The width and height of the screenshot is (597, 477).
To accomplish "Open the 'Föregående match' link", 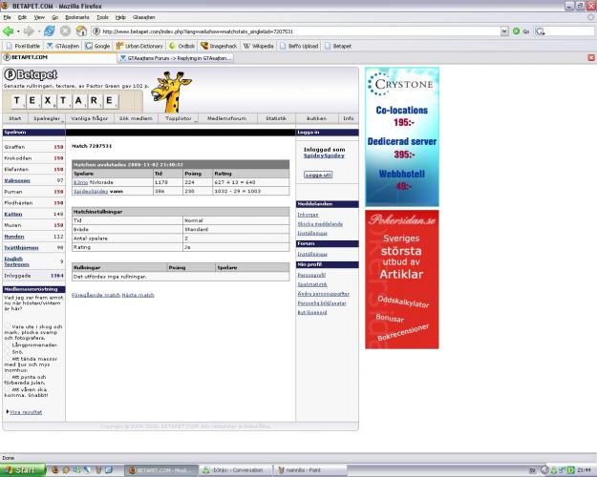I will pos(96,295).
